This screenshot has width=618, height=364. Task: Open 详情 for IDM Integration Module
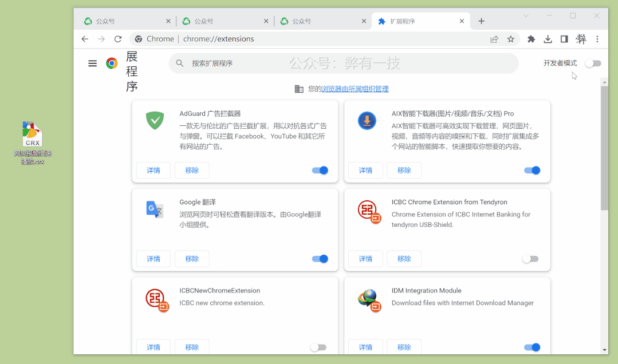365,347
